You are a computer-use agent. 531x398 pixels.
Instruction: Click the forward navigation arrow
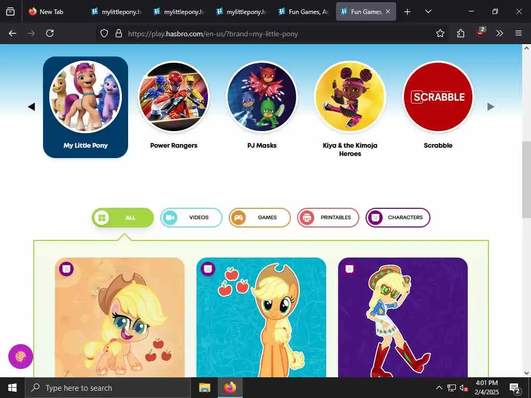(x=31, y=33)
